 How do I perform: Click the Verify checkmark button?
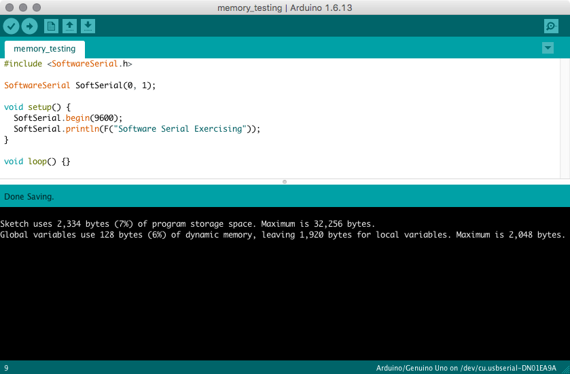pos(11,26)
